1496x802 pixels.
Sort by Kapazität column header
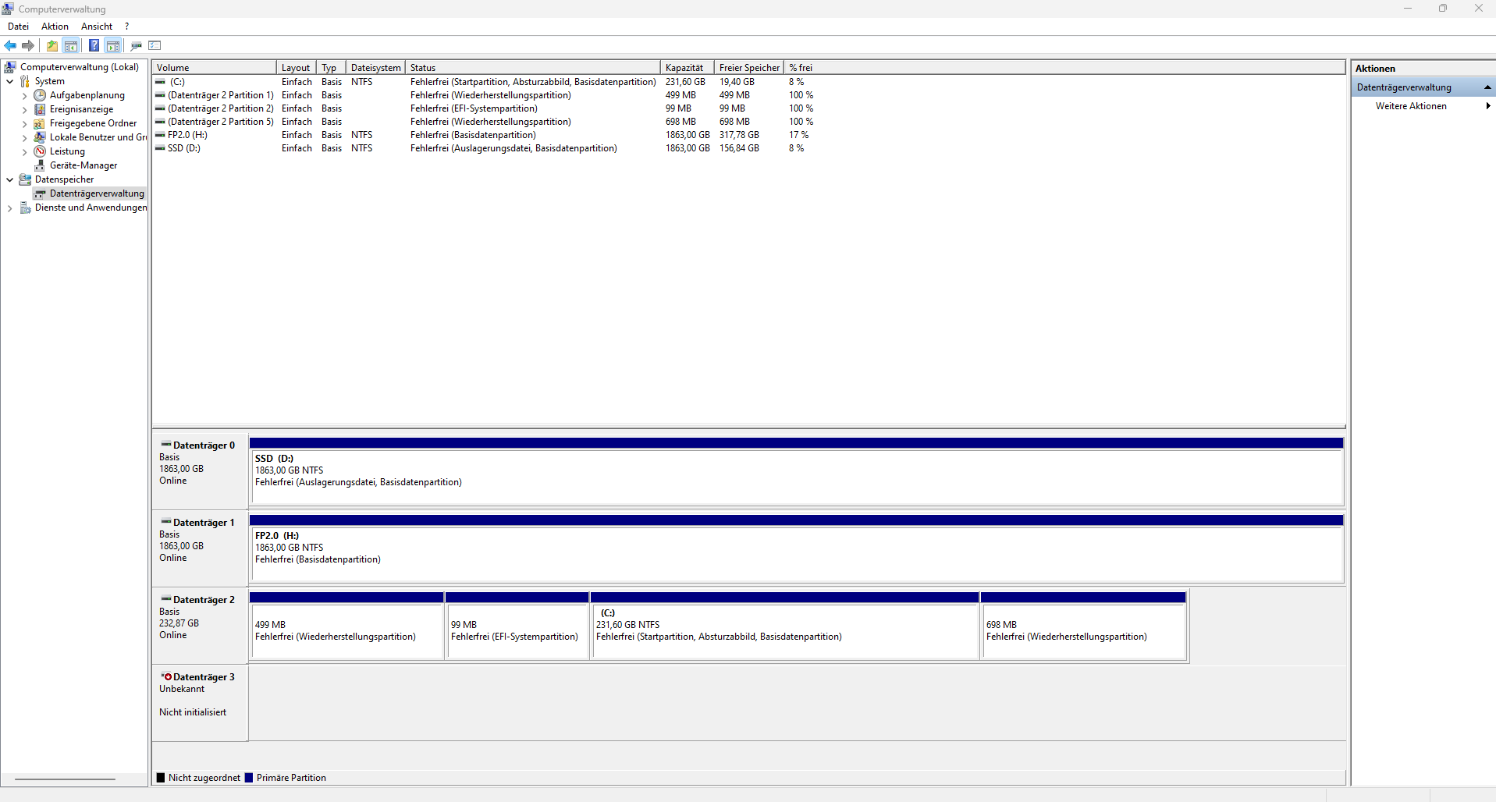tap(688, 68)
